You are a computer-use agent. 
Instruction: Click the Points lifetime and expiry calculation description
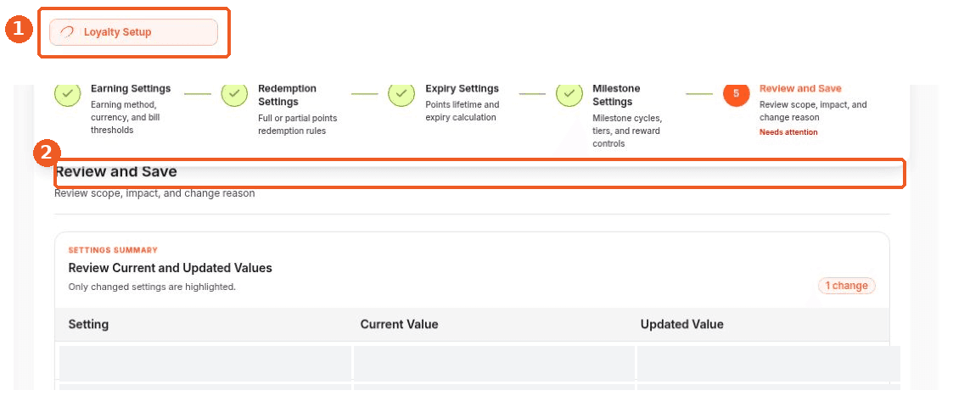click(x=462, y=111)
